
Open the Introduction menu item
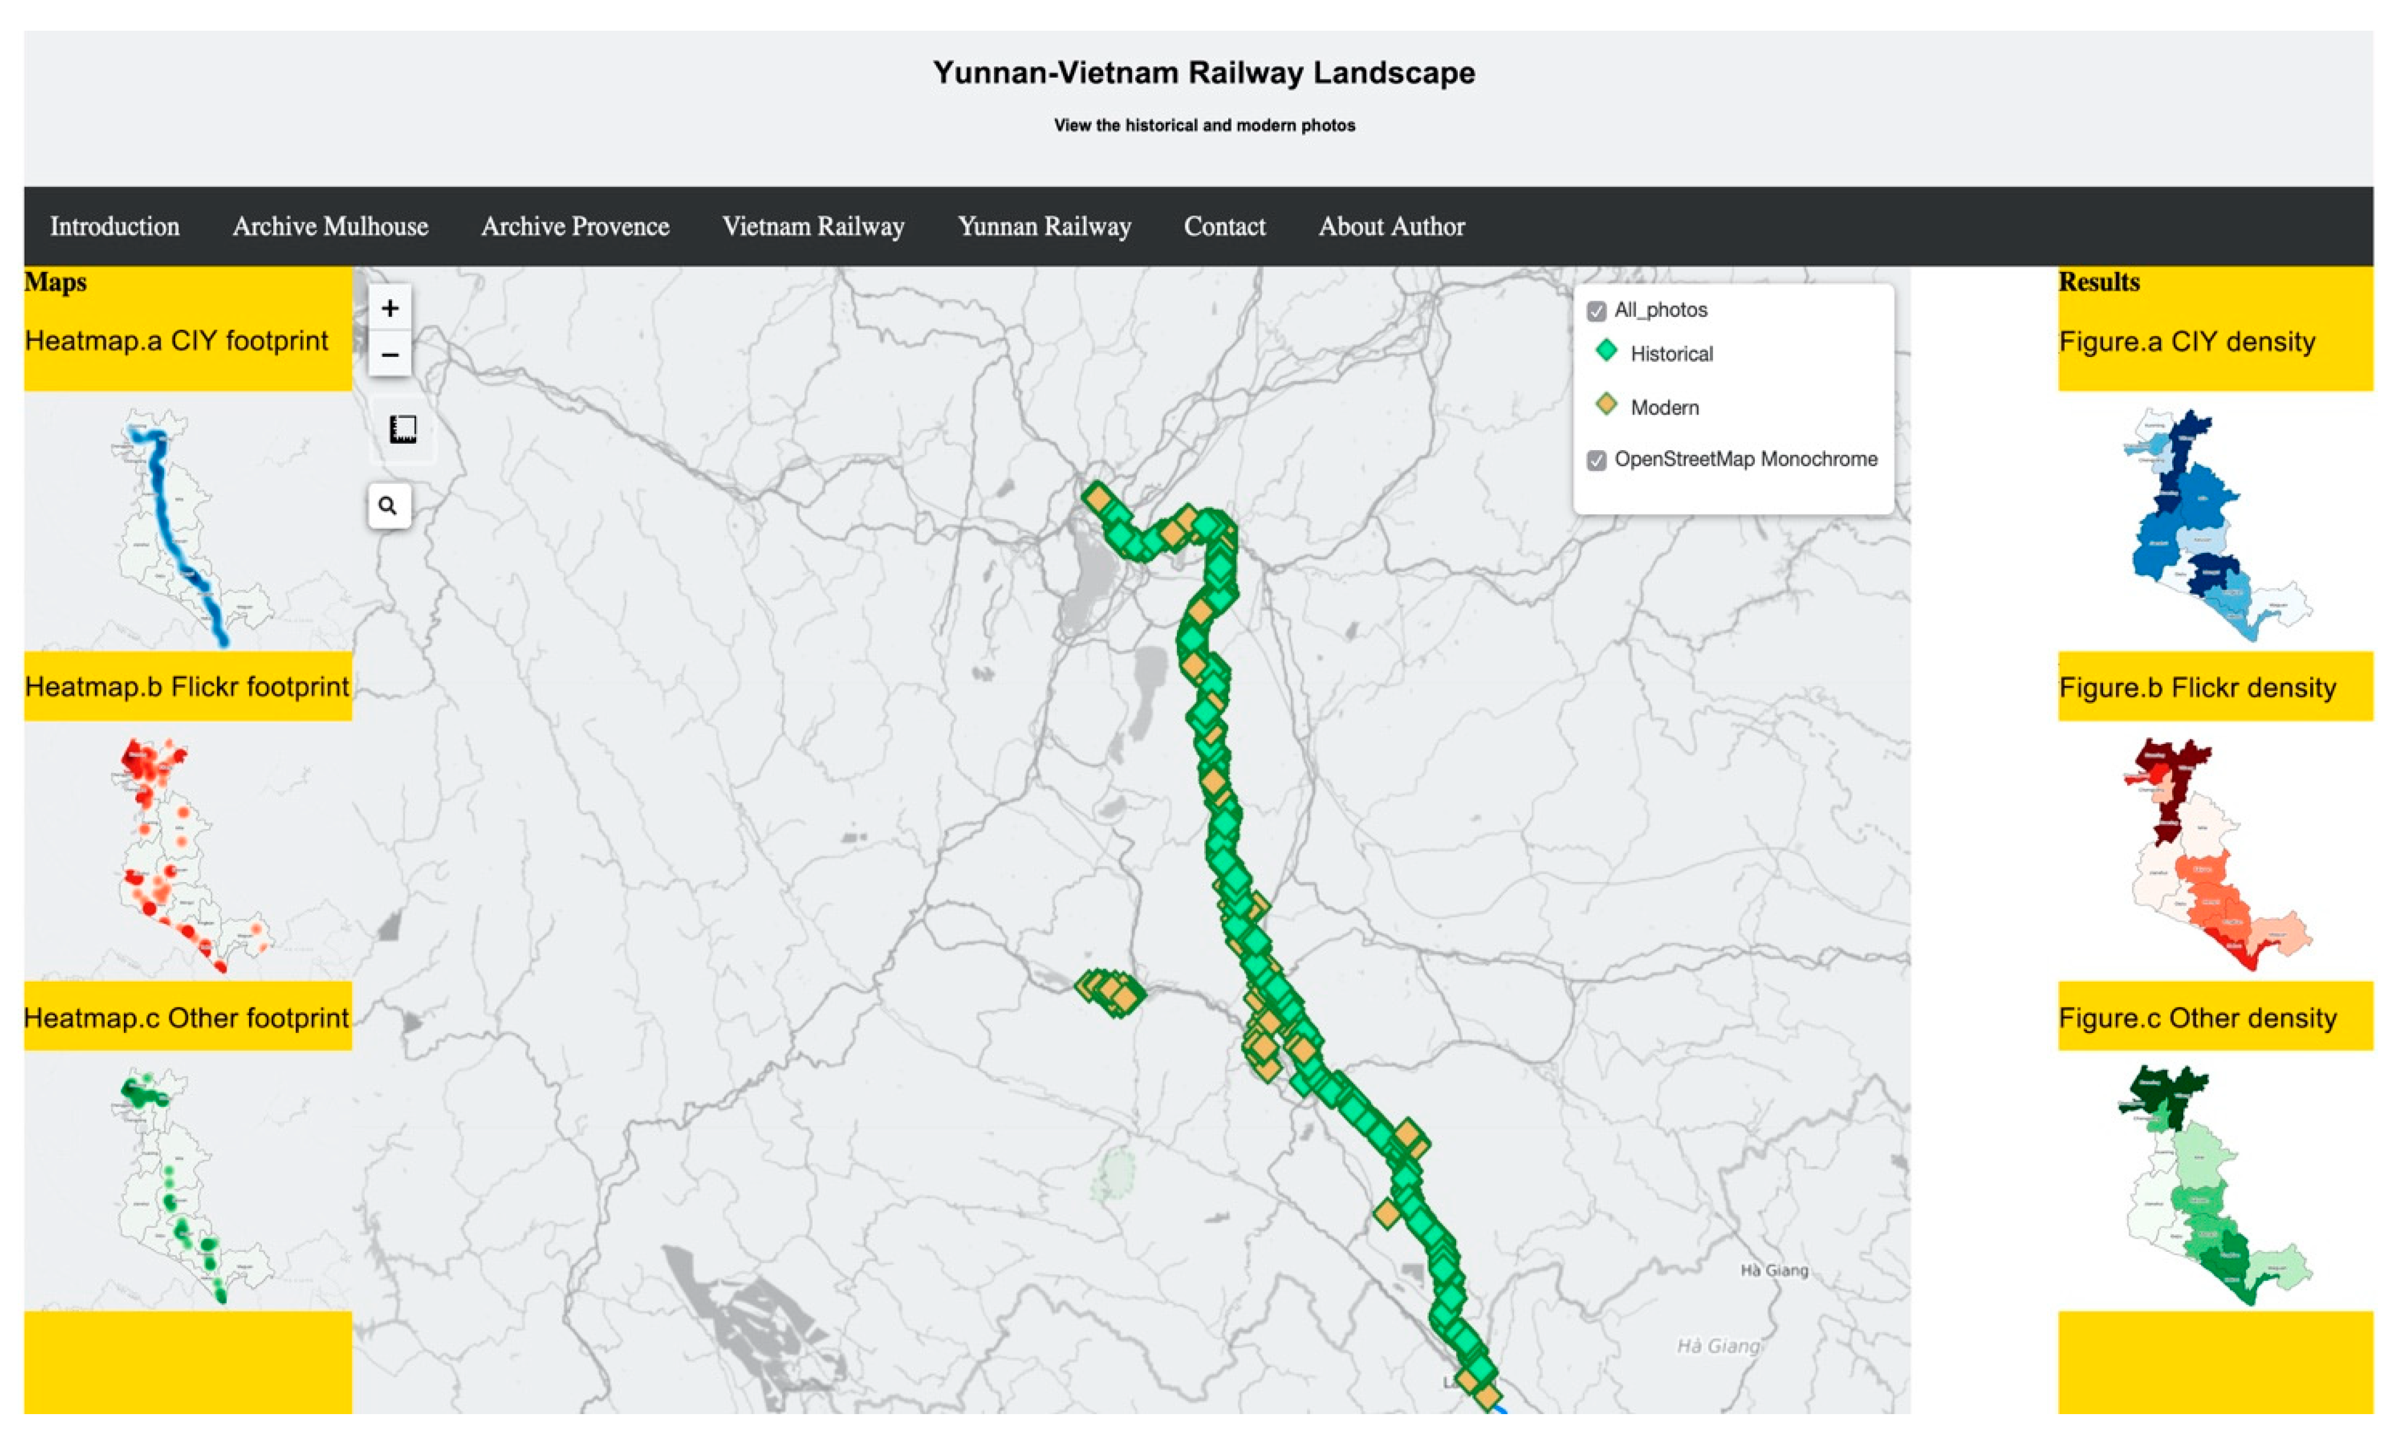[x=115, y=227]
